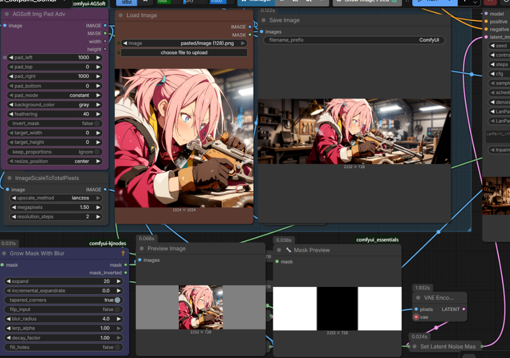Click the filename_prefix ComfyUI text field

(x=354, y=40)
